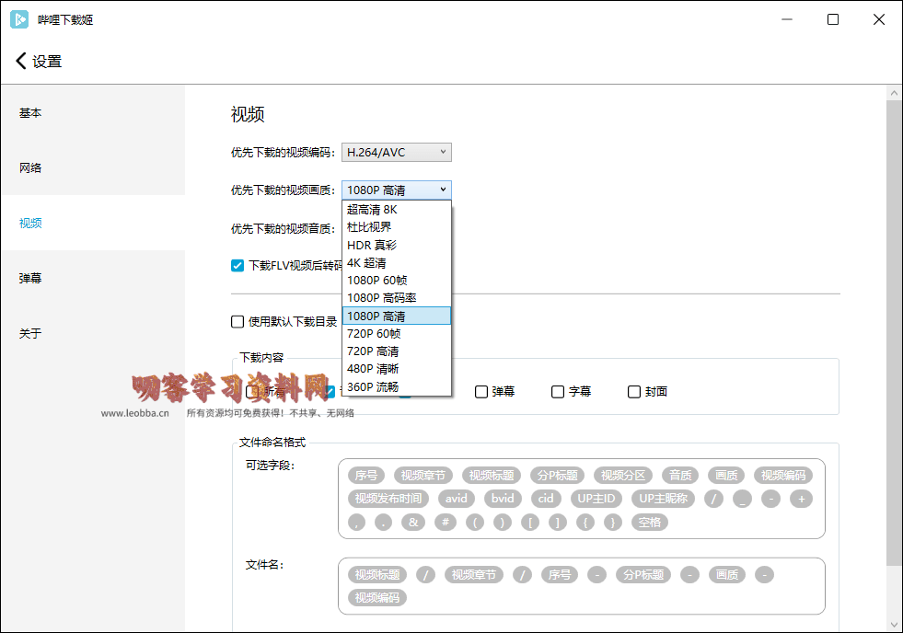This screenshot has height=633, width=903.
Task: Check the 弹幕 download content checkbox
Action: tap(481, 392)
